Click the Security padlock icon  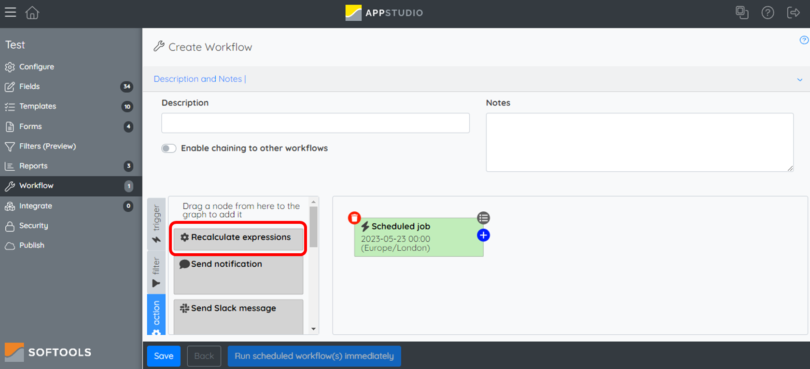point(10,226)
